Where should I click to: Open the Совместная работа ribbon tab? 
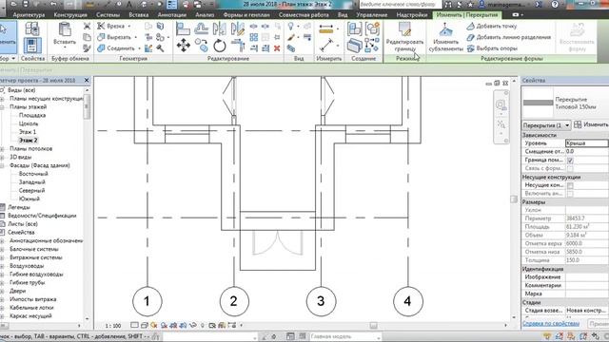point(304,15)
